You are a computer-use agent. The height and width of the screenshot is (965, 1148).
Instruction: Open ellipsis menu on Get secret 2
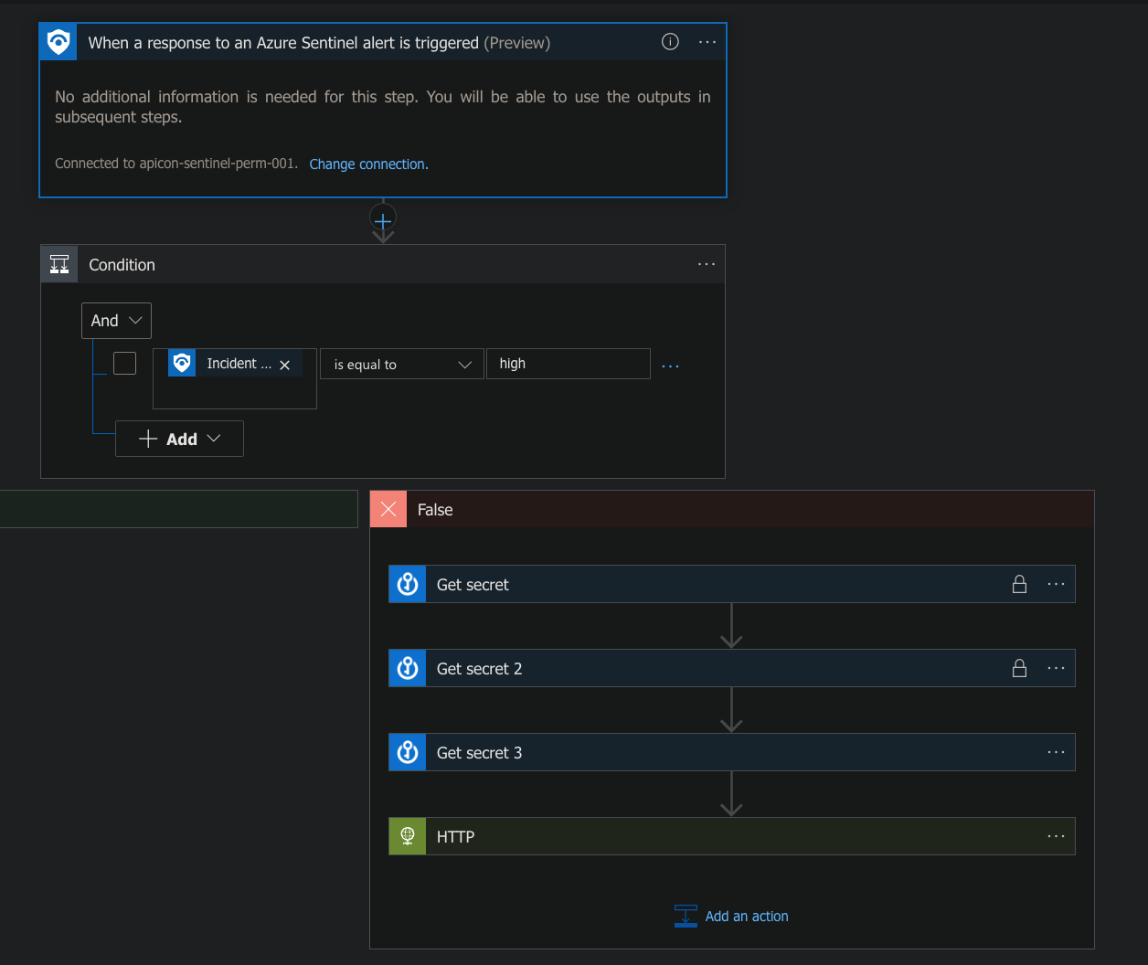[x=1056, y=668]
